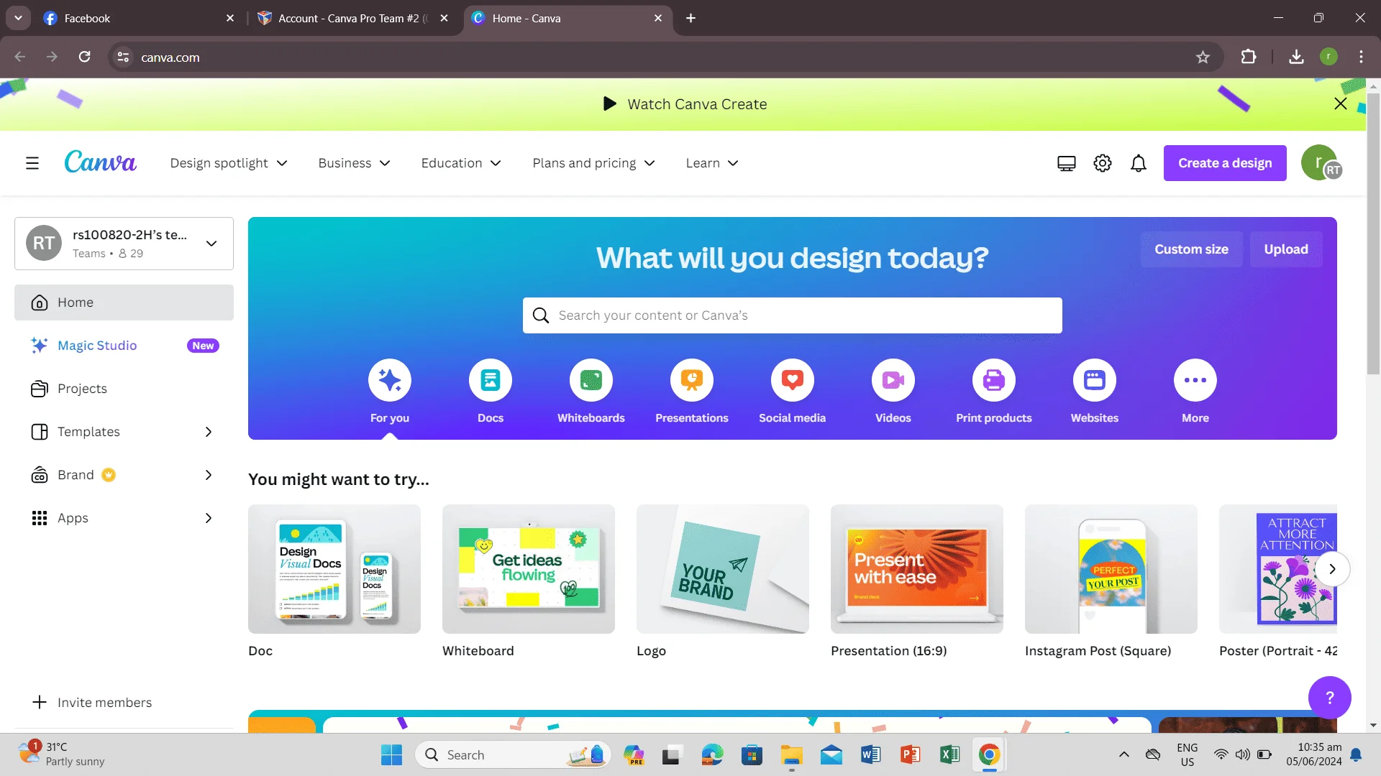Open the Logo design thumbnail

pyautogui.click(x=723, y=569)
